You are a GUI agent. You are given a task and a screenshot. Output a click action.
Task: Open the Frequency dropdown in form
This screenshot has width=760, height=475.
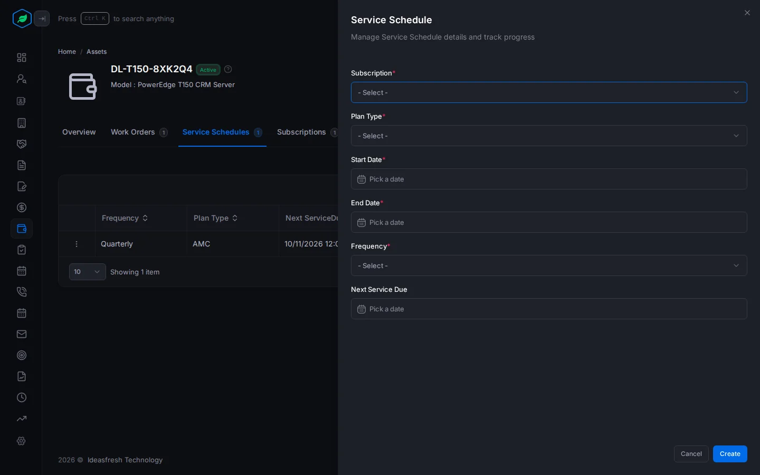click(549, 265)
